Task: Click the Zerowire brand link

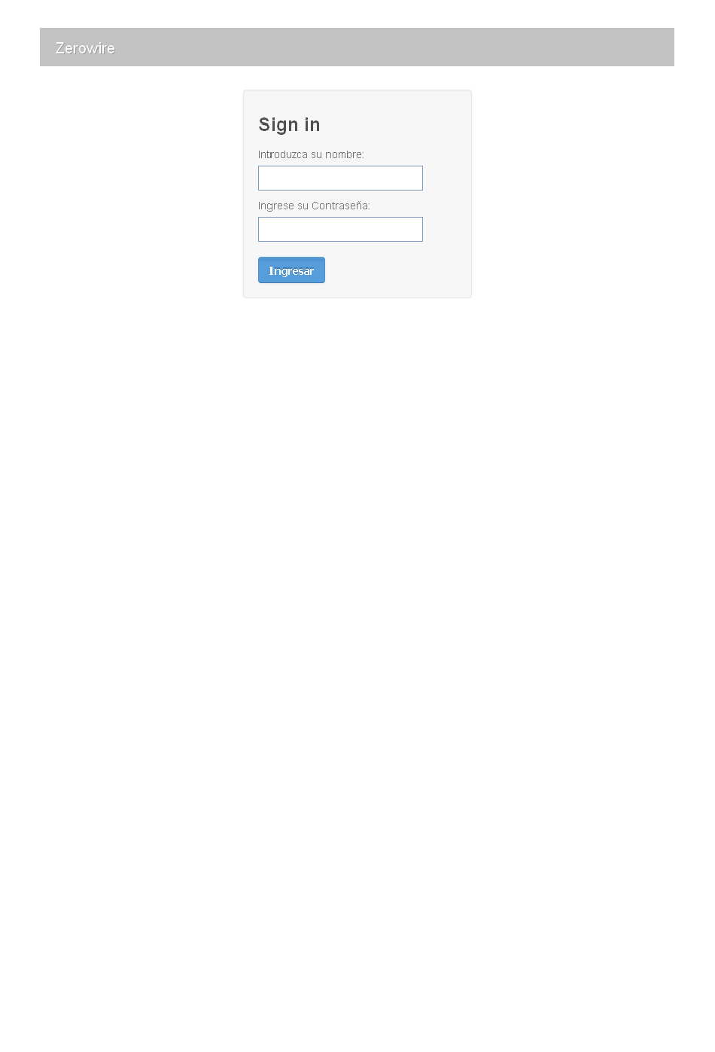Action: [x=85, y=48]
